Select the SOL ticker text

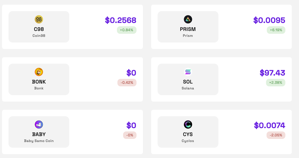pyautogui.click(x=188, y=82)
